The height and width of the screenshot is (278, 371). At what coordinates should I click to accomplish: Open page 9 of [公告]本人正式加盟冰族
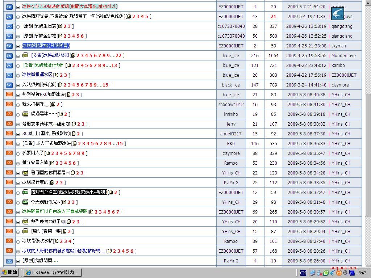[x=109, y=143]
